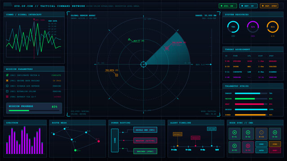Click the orange alert label on timeline
This screenshot has height=161, width=287.
[177, 134]
